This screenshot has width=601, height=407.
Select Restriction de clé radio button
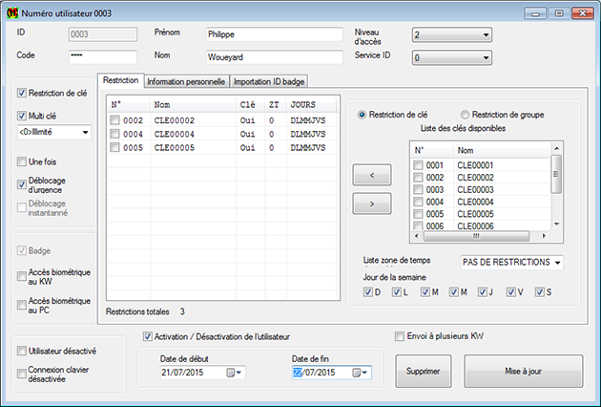(362, 115)
